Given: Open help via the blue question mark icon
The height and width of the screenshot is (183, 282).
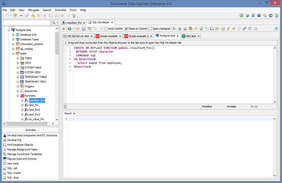Looking at the screenshot, I should click(x=276, y=29).
